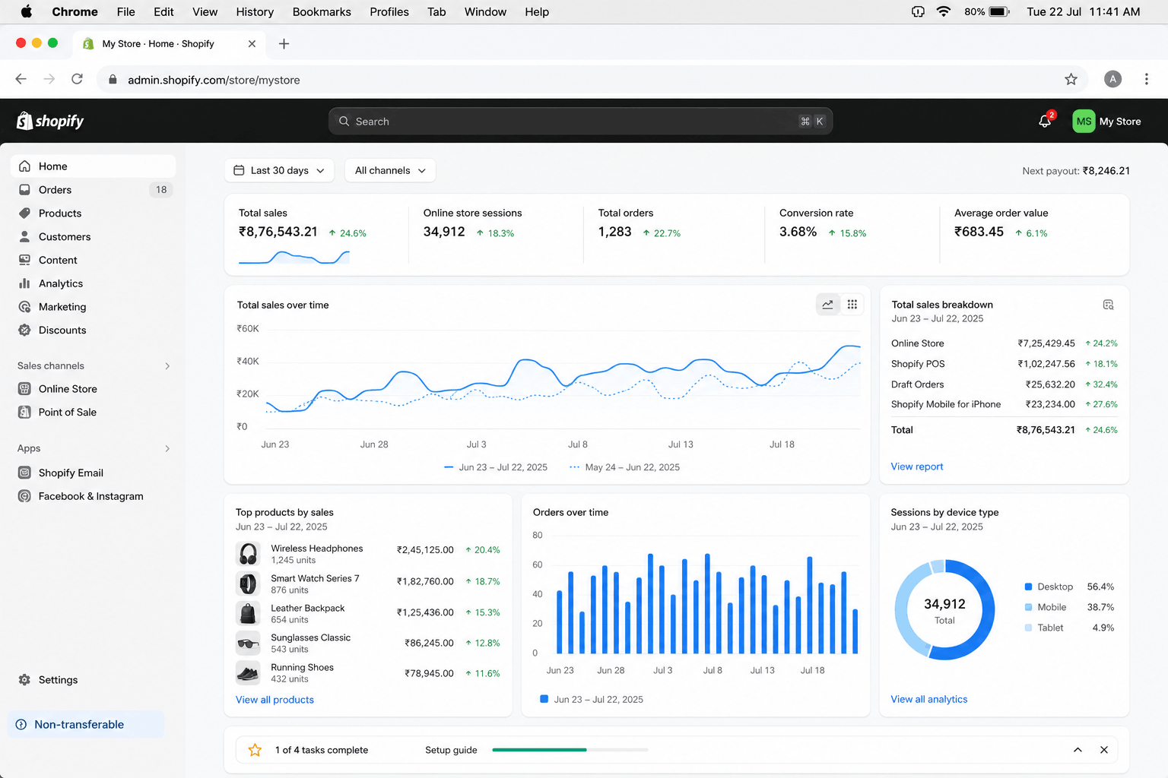Viewport: 1168px width, 778px height.
Task: Collapse setup guide with chevron
Action: coord(1078,750)
